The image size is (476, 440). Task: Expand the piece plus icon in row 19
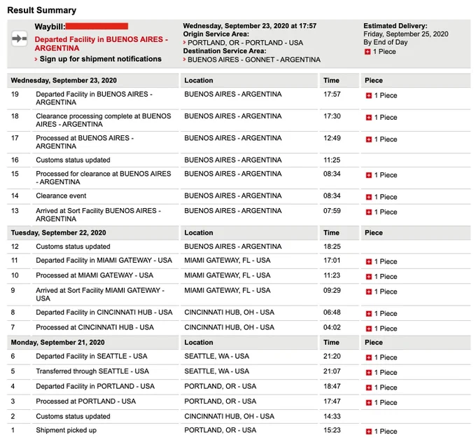pos(368,96)
